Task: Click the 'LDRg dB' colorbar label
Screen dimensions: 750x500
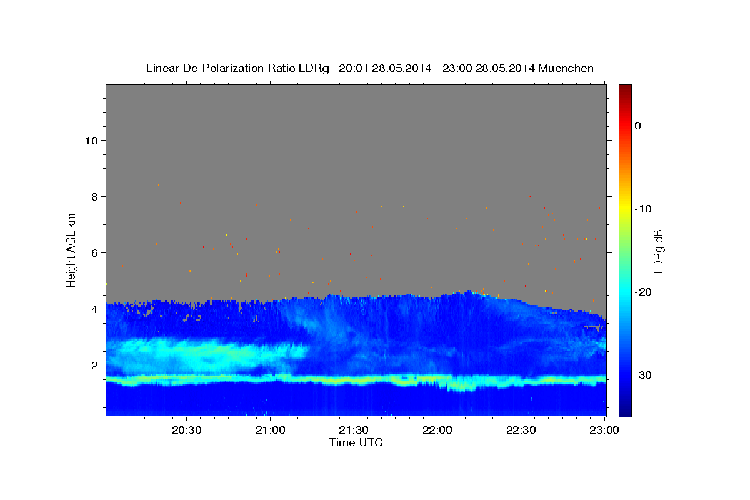Action: 658,251
